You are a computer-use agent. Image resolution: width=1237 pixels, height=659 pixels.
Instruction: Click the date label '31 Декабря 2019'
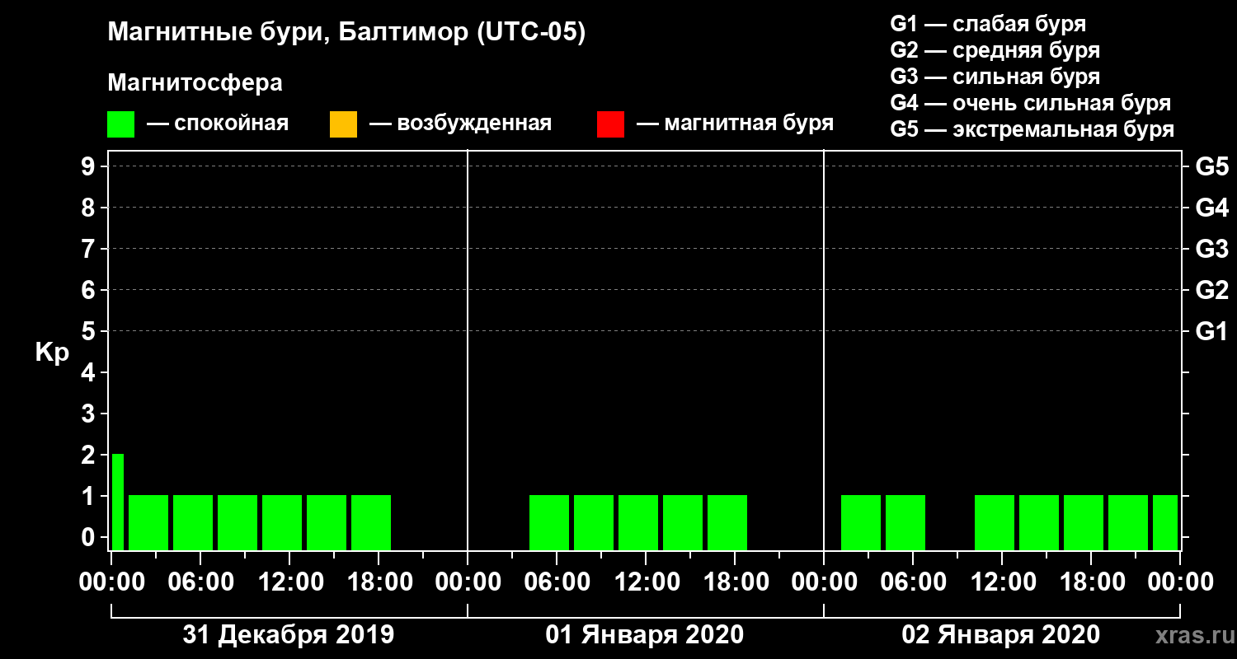point(289,635)
